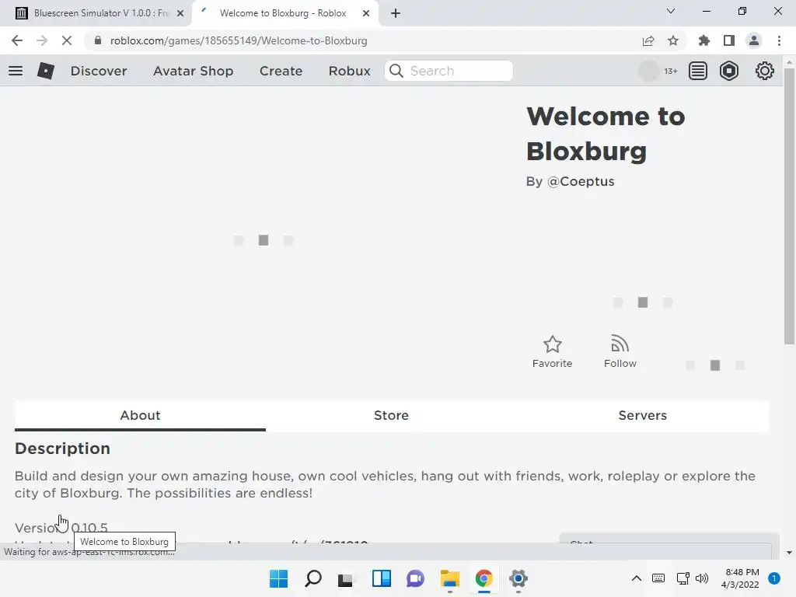Open the Robux balance hexagon icon

point(729,71)
